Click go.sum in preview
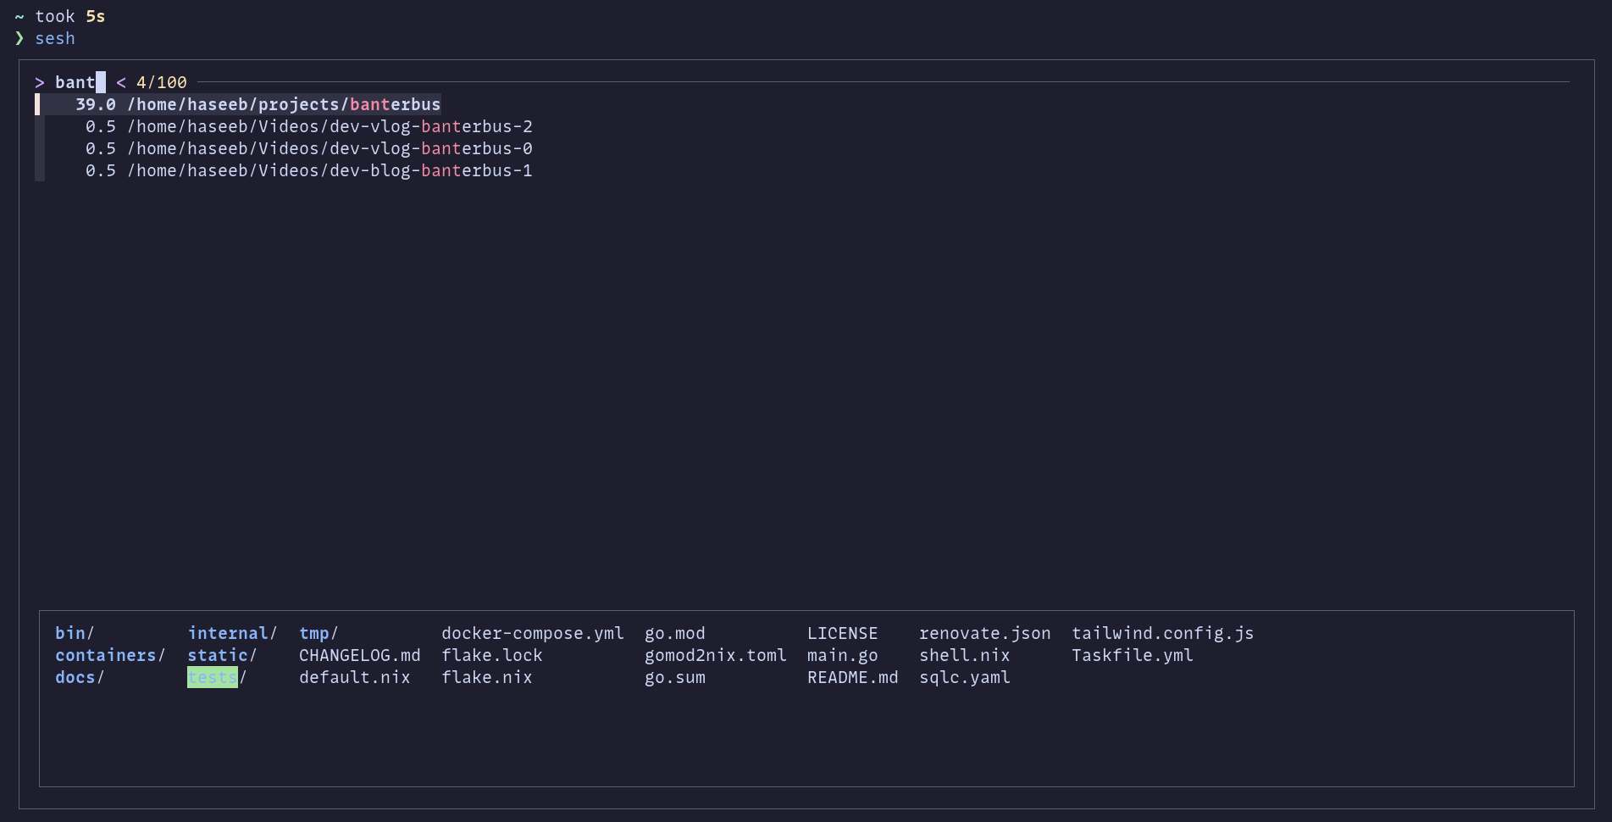1612x822 pixels. 675,677
